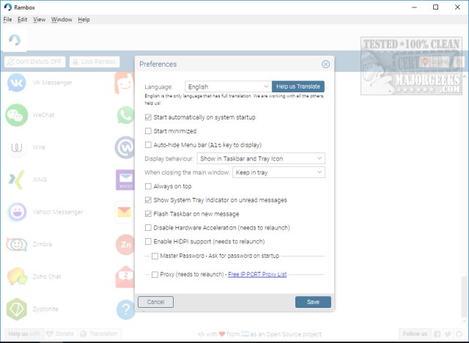The height and width of the screenshot is (343, 469).
Task: Open the Language dropdown showing English
Action: click(x=228, y=86)
